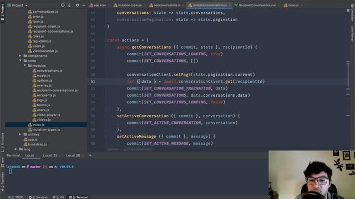
Task: Open recipients.js under modules
Action: click(47, 95)
